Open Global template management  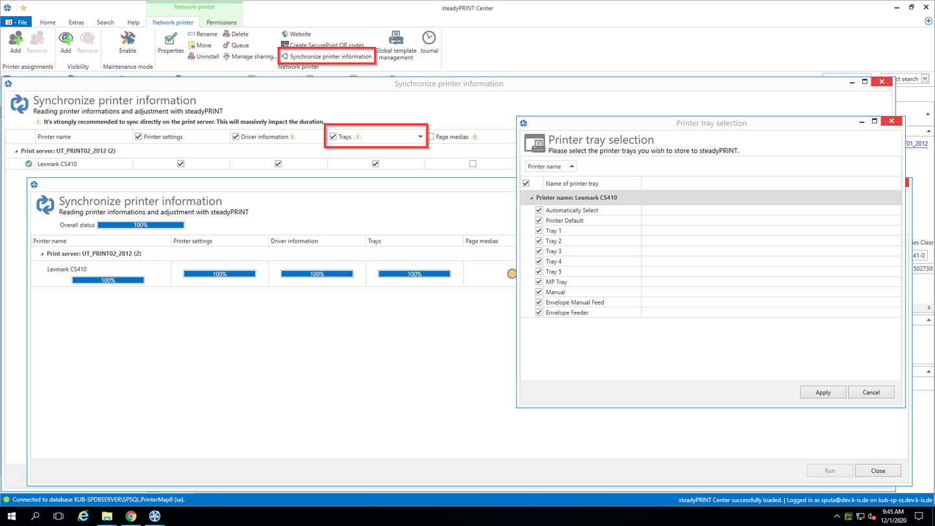396,45
